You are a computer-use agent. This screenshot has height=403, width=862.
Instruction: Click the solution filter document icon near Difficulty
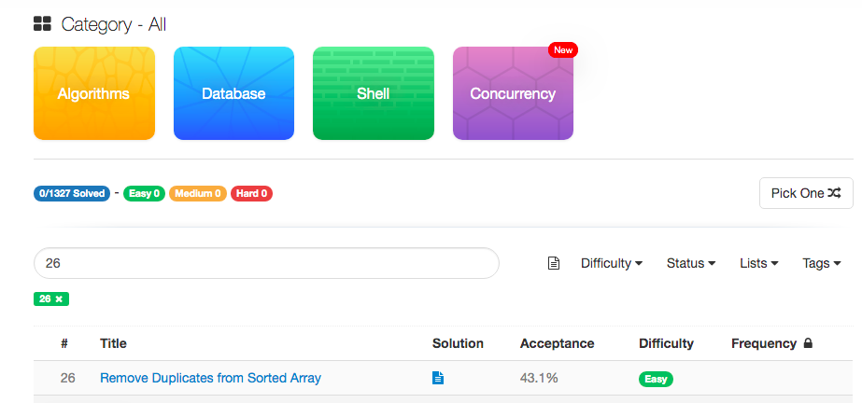tap(554, 264)
